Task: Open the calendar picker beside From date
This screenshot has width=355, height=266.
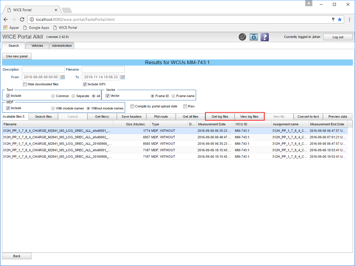Action: pyautogui.click(x=62, y=77)
